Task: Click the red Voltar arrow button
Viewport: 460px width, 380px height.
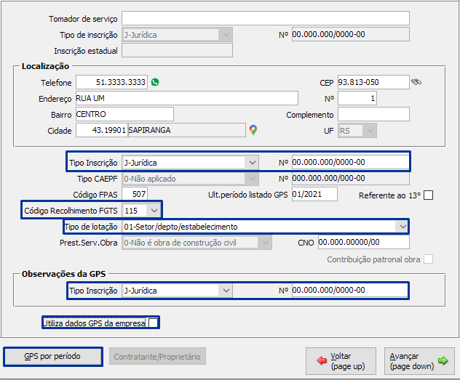Action: [x=341, y=361]
